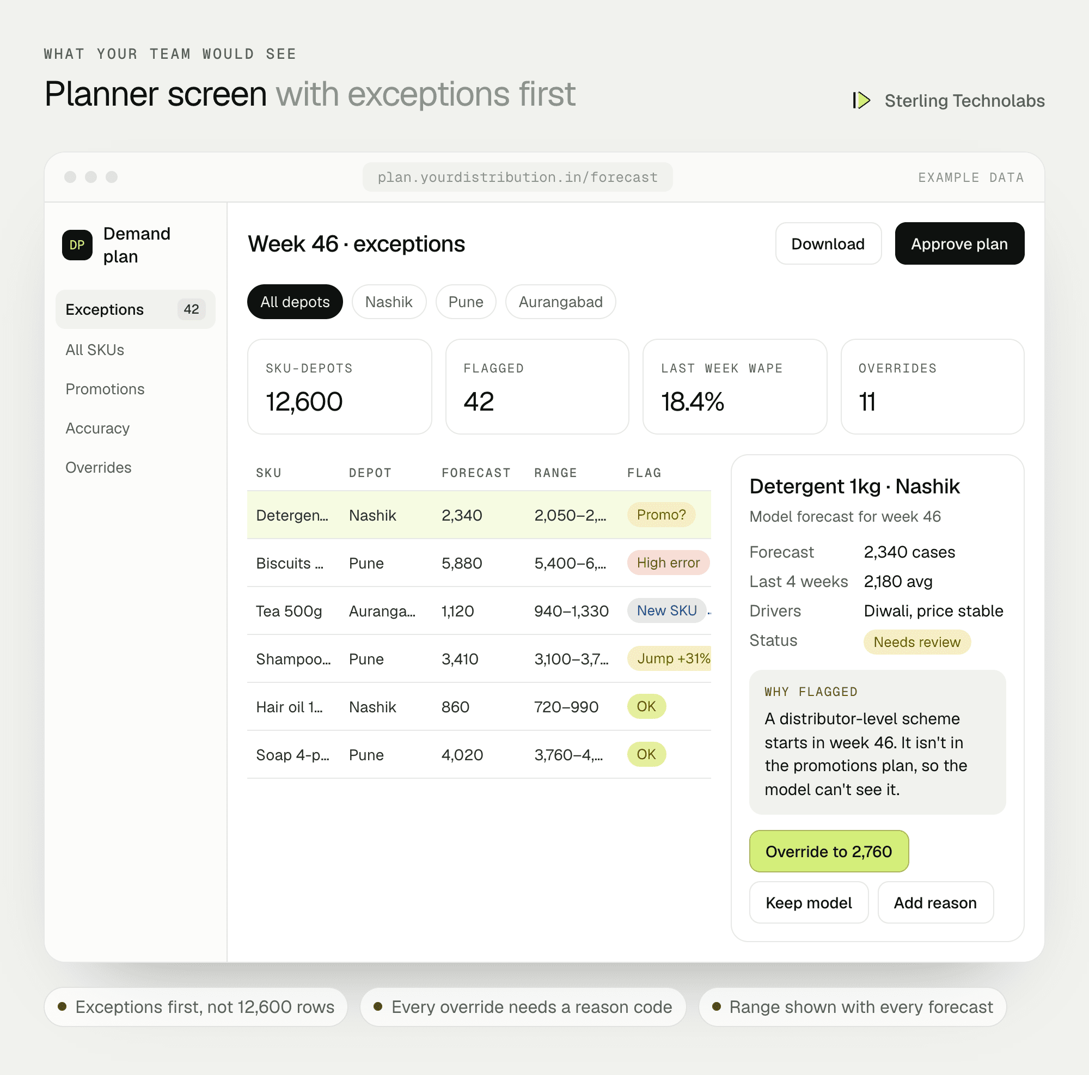This screenshot has width=1089, height=1075.
Task: Select the All depots filter
Action: [x=295, y=302]
